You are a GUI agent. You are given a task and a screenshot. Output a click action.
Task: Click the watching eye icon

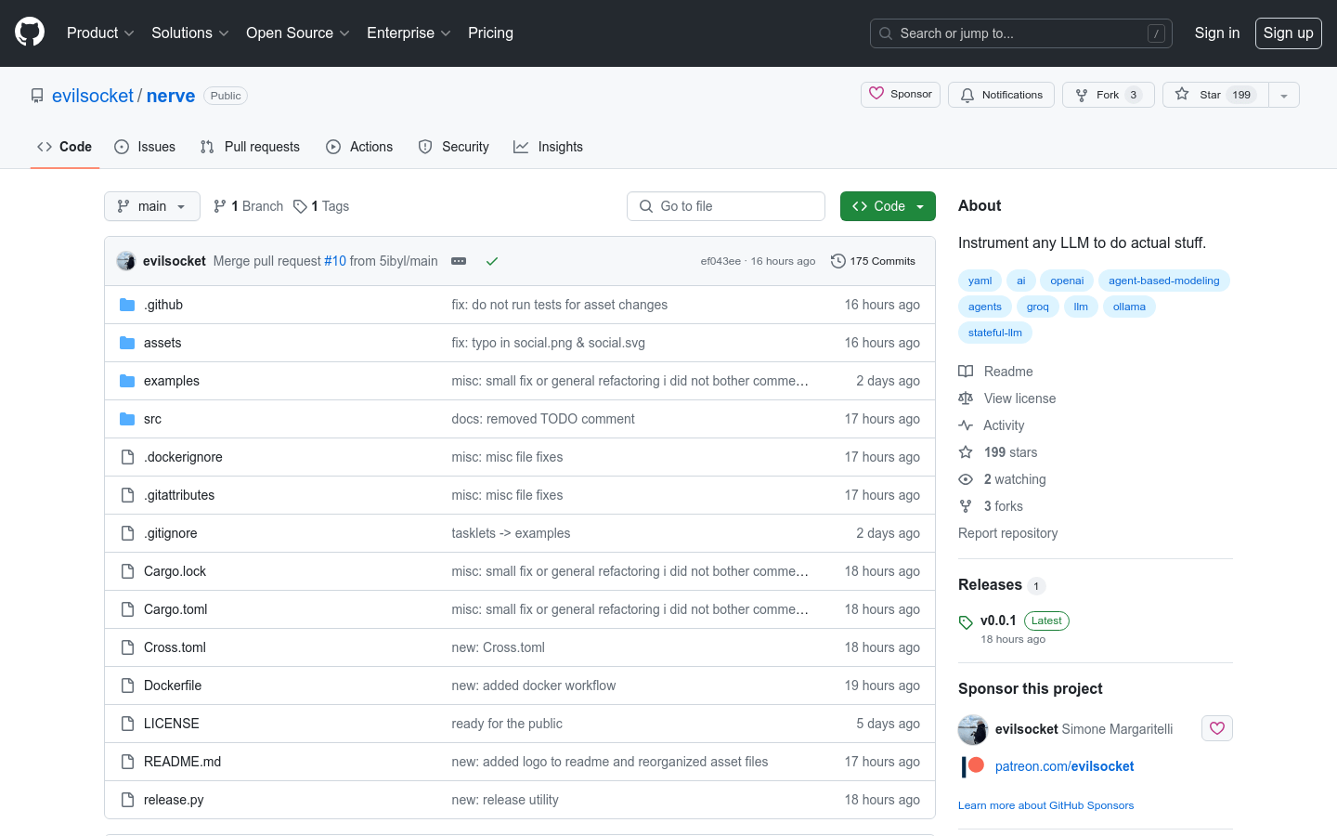[x=966, y=479]
